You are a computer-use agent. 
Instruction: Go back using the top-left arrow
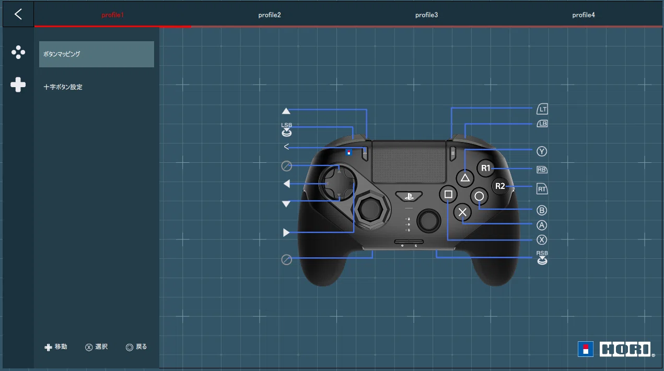click(18, 14)
